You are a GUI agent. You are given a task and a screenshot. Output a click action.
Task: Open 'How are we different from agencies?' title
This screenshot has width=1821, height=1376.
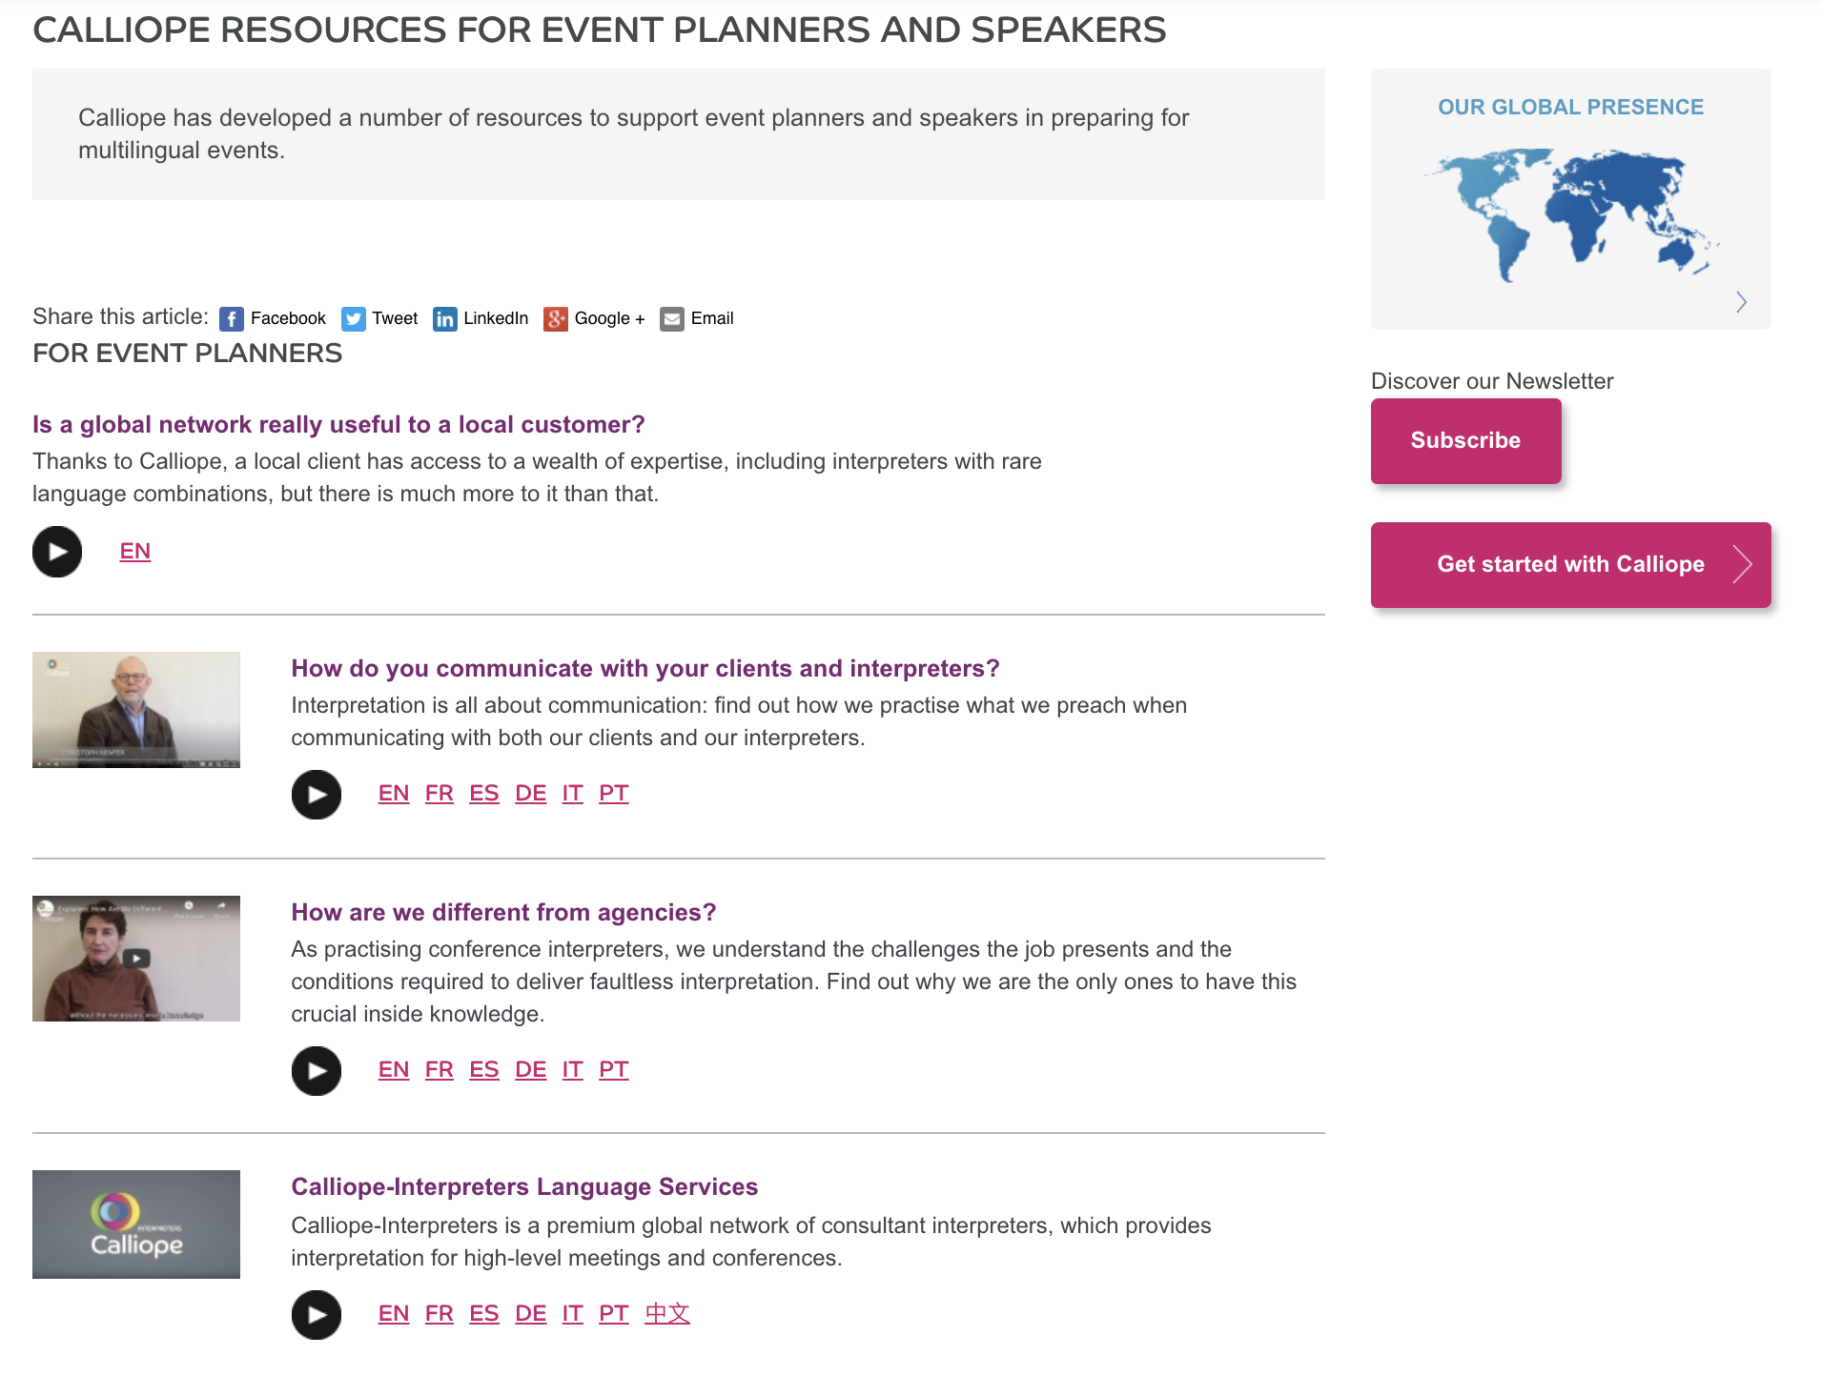[503, 912]
